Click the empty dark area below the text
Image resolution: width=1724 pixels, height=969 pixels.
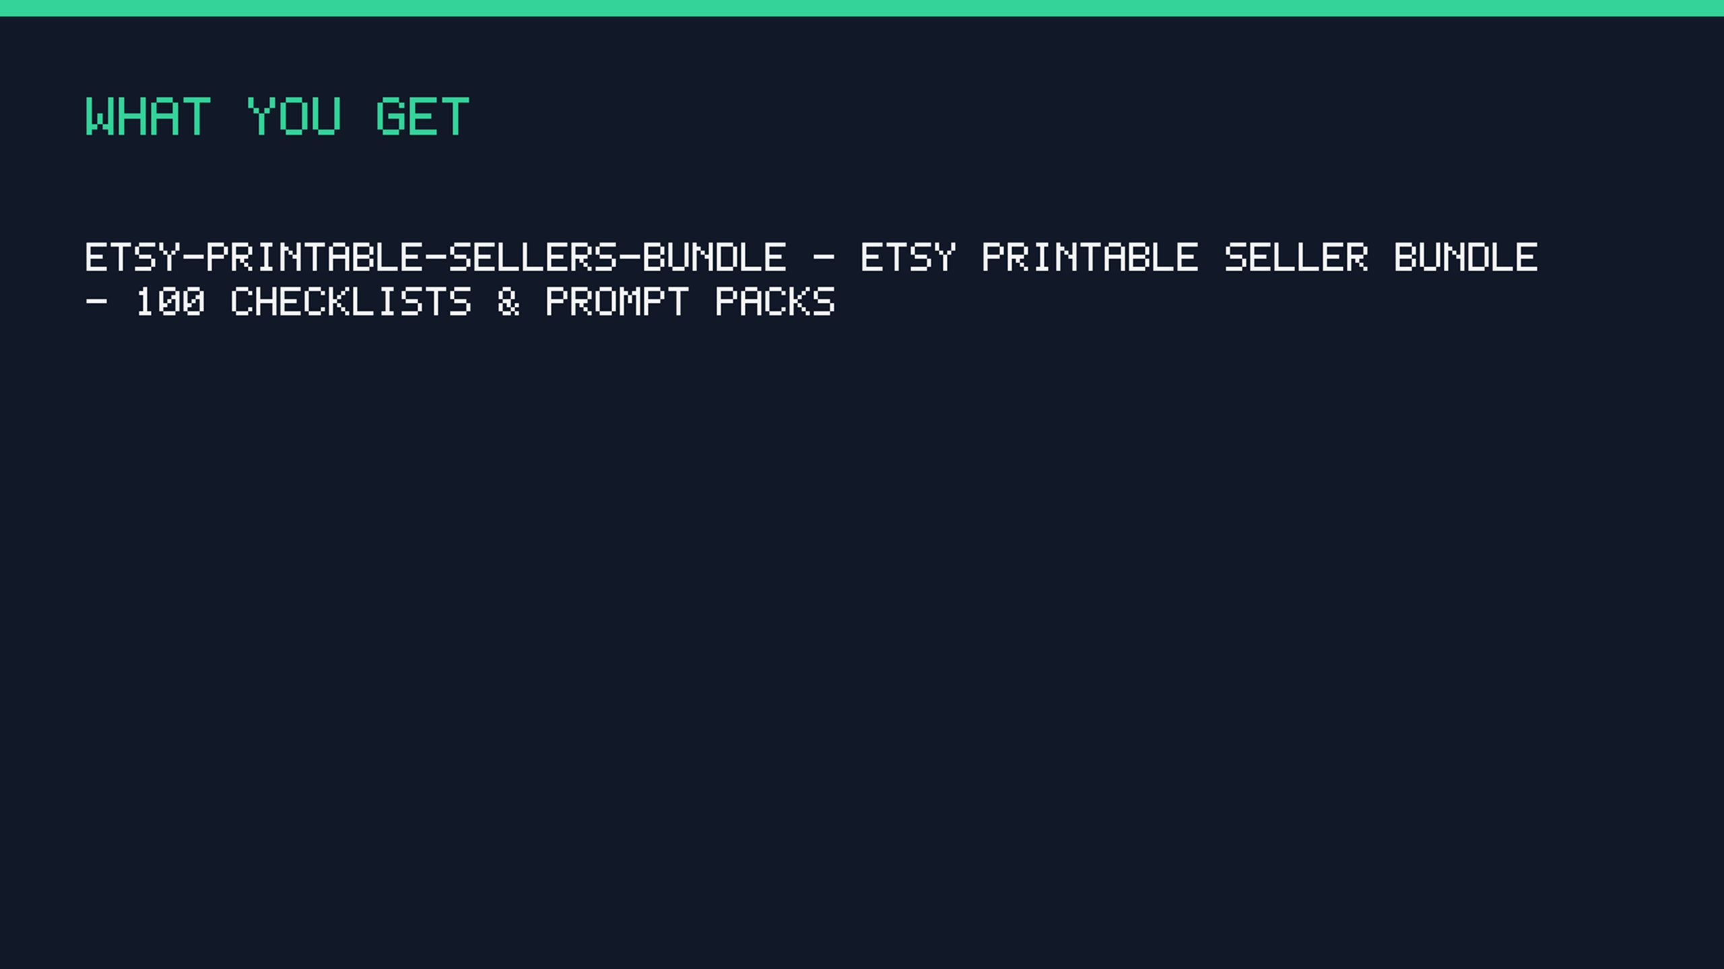[862, 639]
